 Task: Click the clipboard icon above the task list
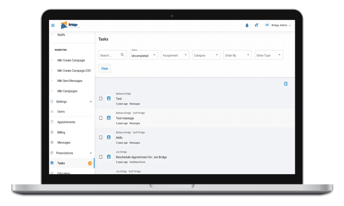(286, 84)
